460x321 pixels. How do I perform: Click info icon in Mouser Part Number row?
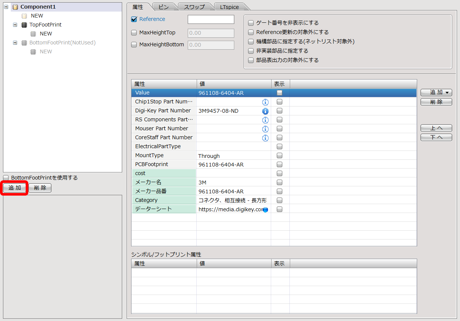pyautogui.click(x=265, y=129)
